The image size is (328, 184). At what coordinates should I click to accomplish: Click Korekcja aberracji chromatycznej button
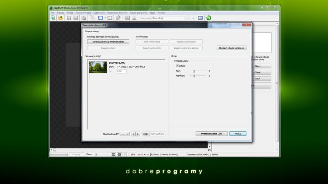tap(108, 42)
